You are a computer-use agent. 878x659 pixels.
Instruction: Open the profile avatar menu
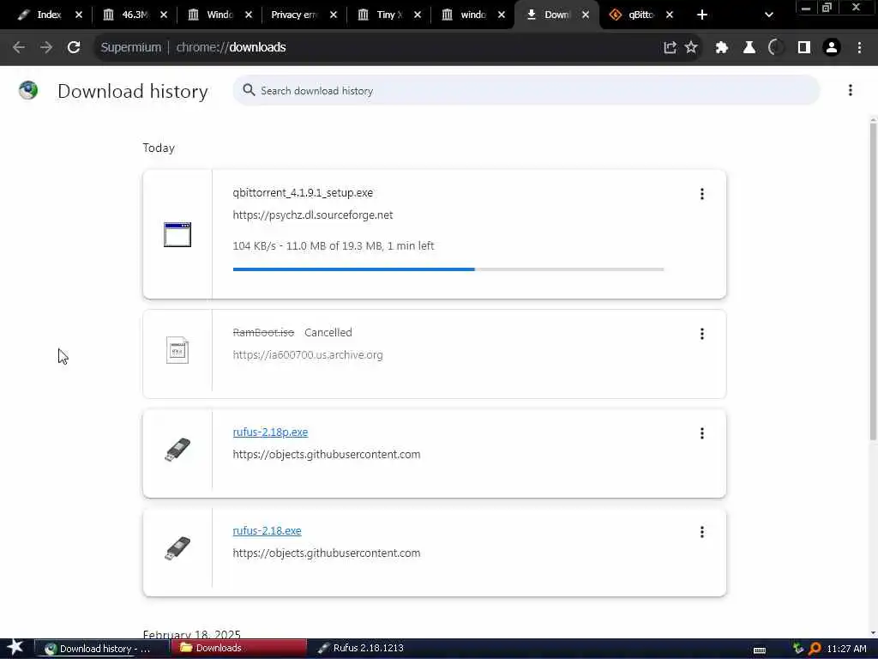(832, 48)
